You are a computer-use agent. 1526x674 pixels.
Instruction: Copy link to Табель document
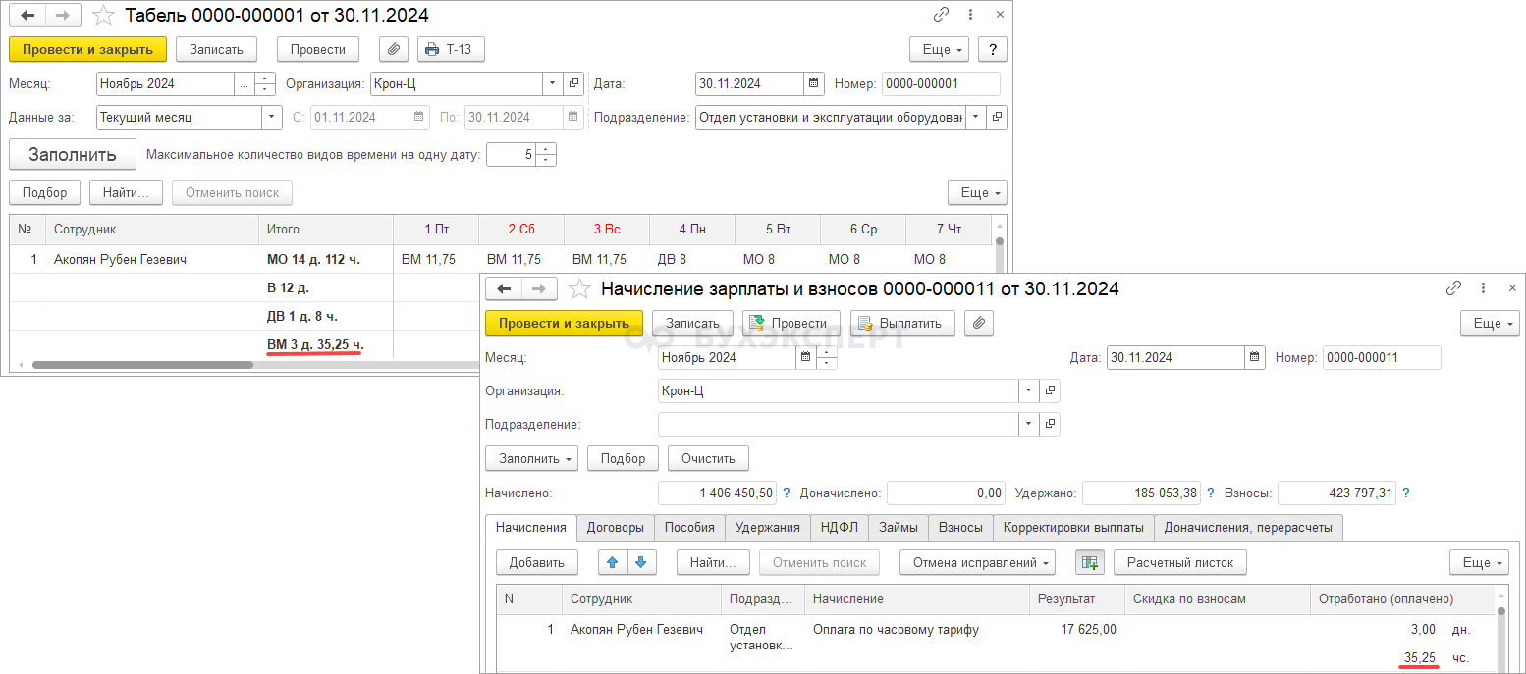(x=941, y=15)
